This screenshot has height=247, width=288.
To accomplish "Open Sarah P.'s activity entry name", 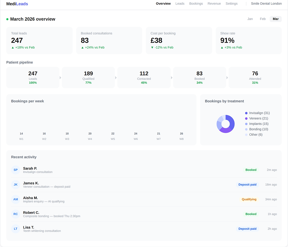I will (x=30, y=168).
